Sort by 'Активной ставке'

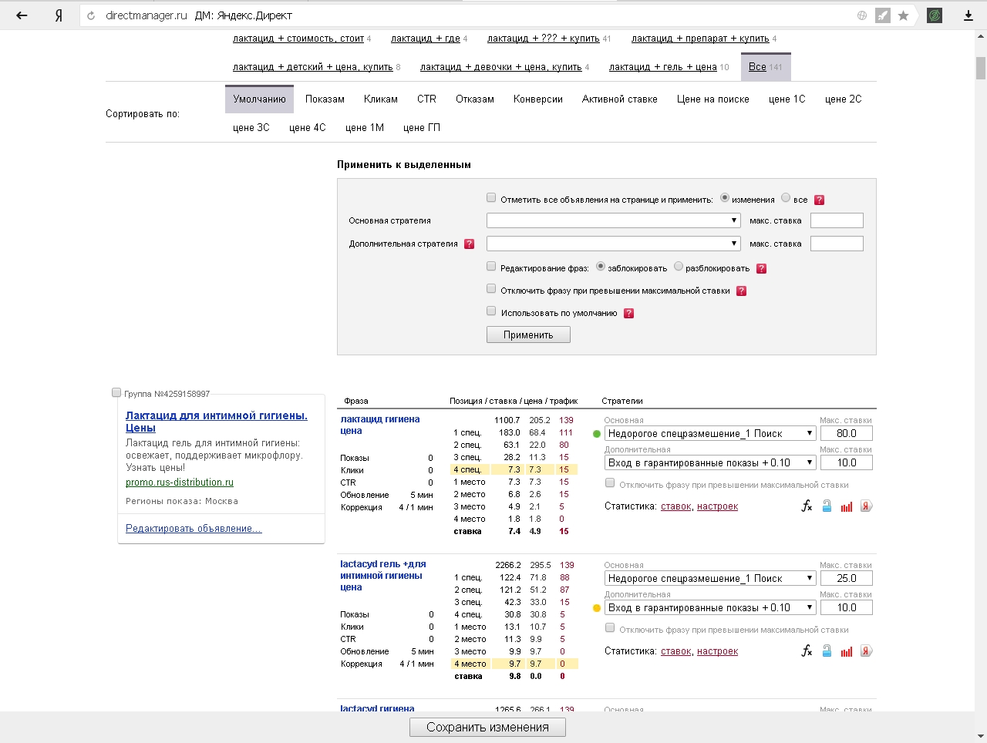click(x=620, y=99)
